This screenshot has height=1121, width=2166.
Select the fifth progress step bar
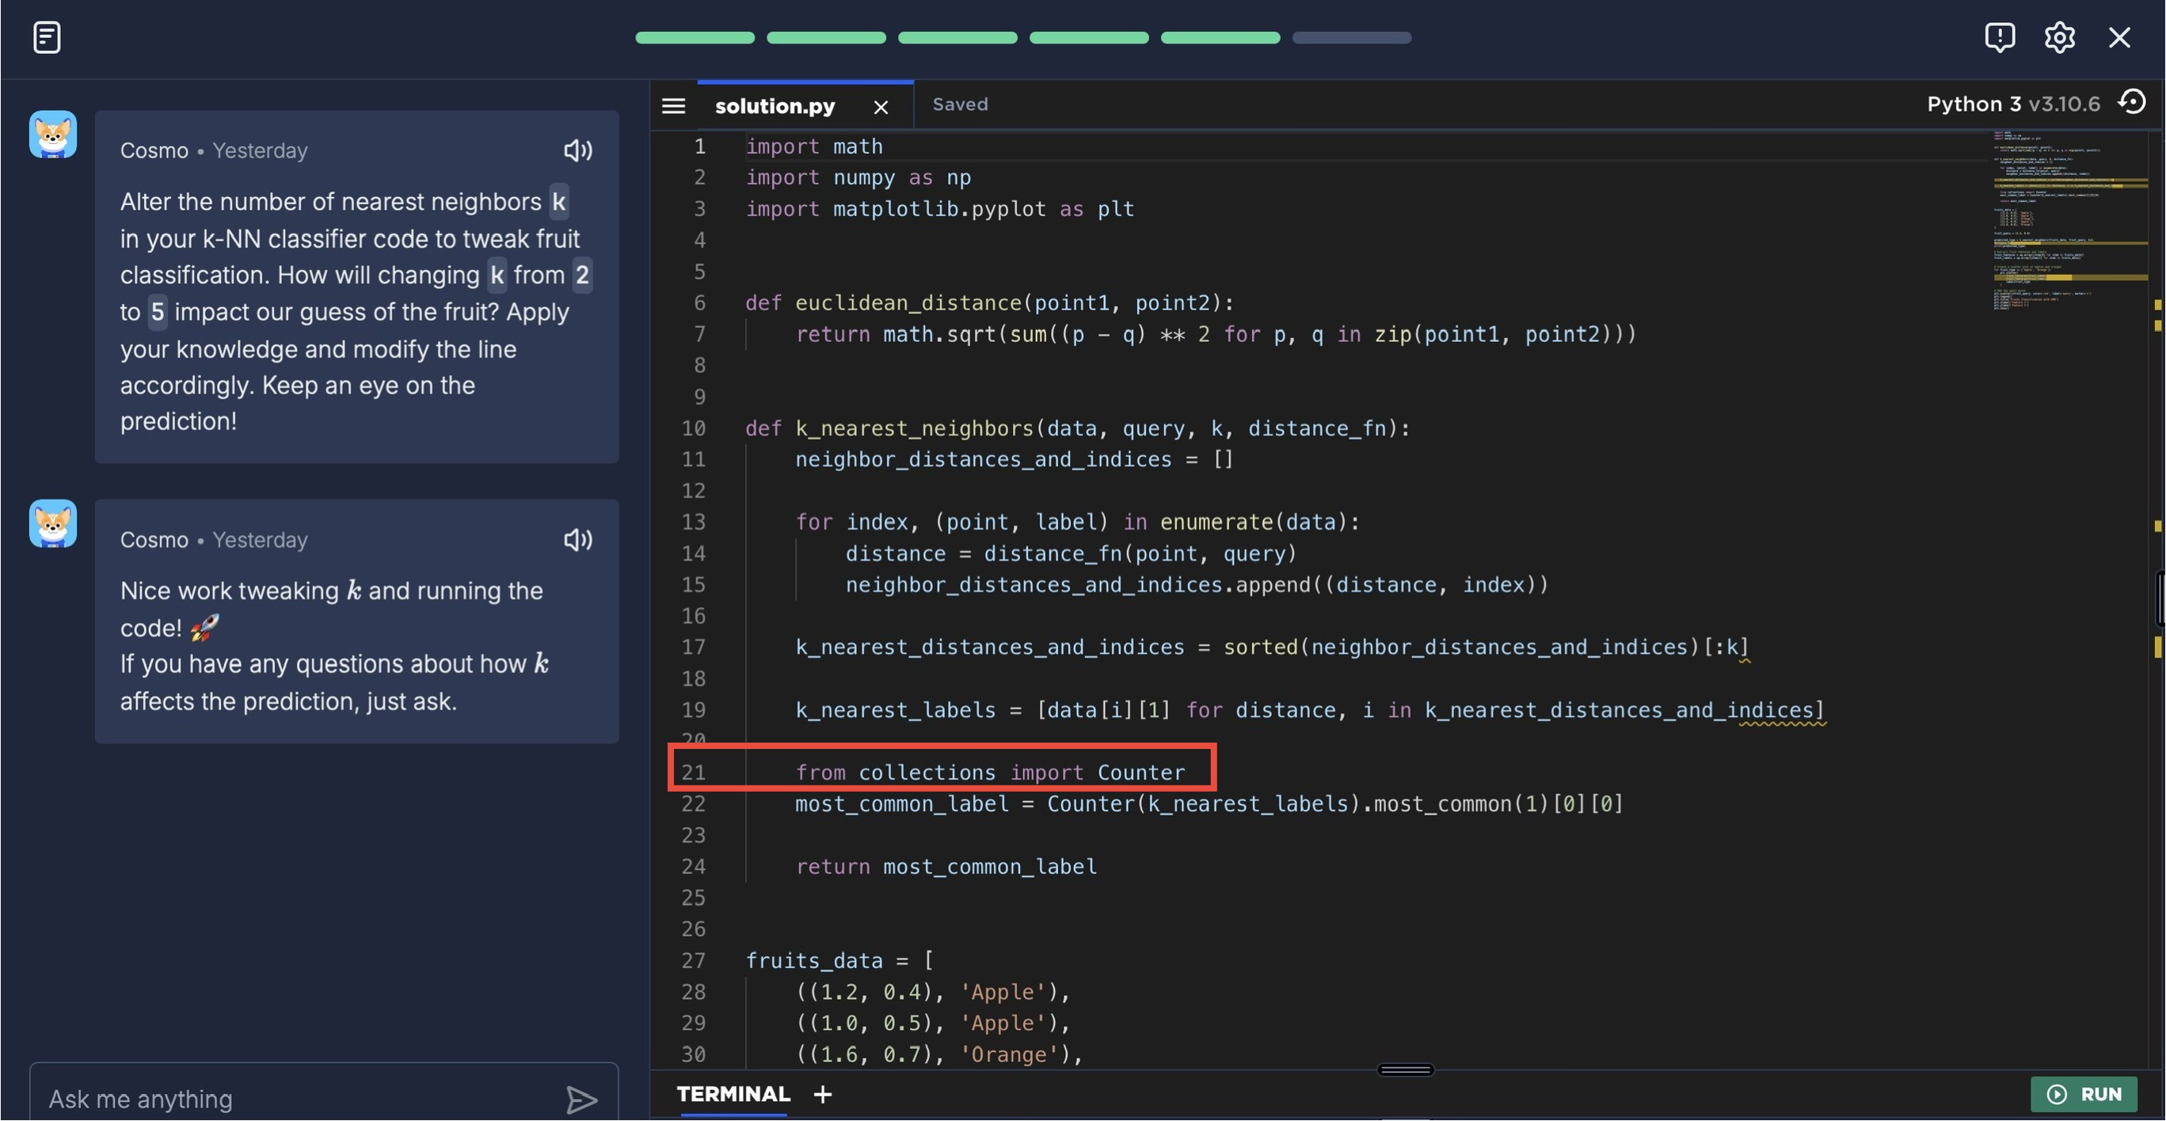pos(1220,38)
